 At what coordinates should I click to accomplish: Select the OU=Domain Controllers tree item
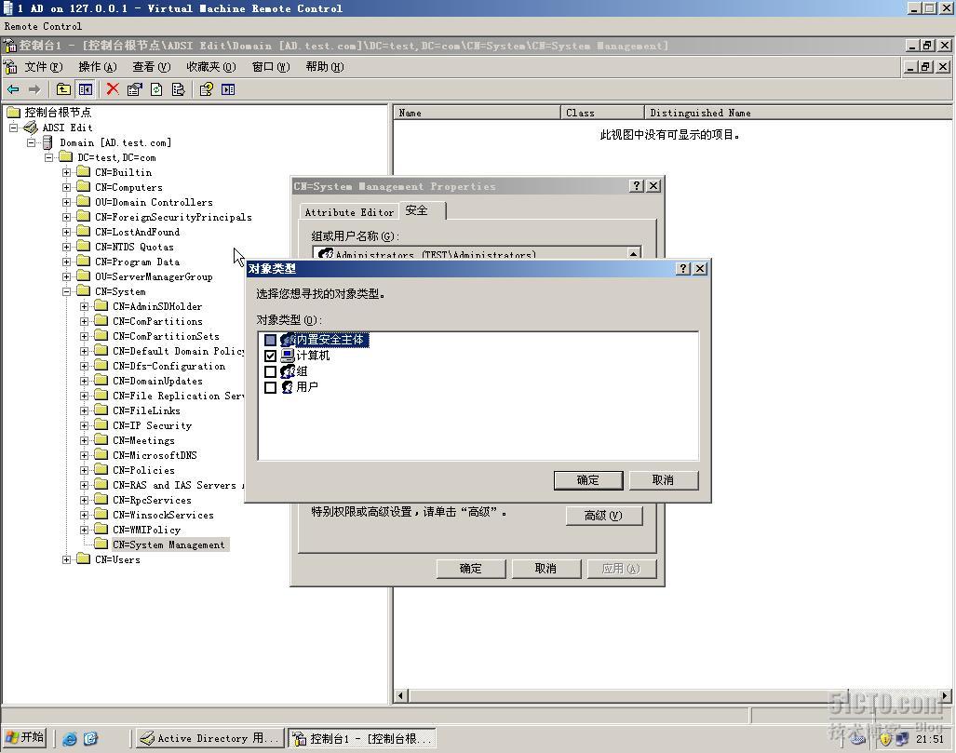[x=154, y=202]
